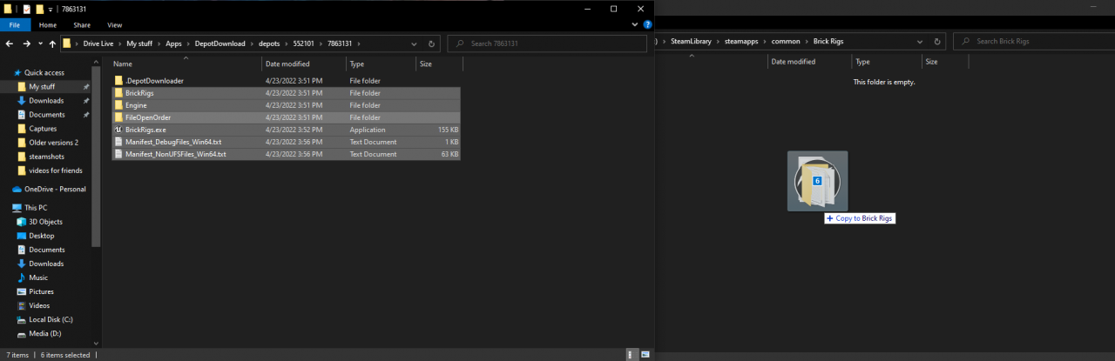Go up one folder level
Screen dimensions: 1115x361
(53, 43)
